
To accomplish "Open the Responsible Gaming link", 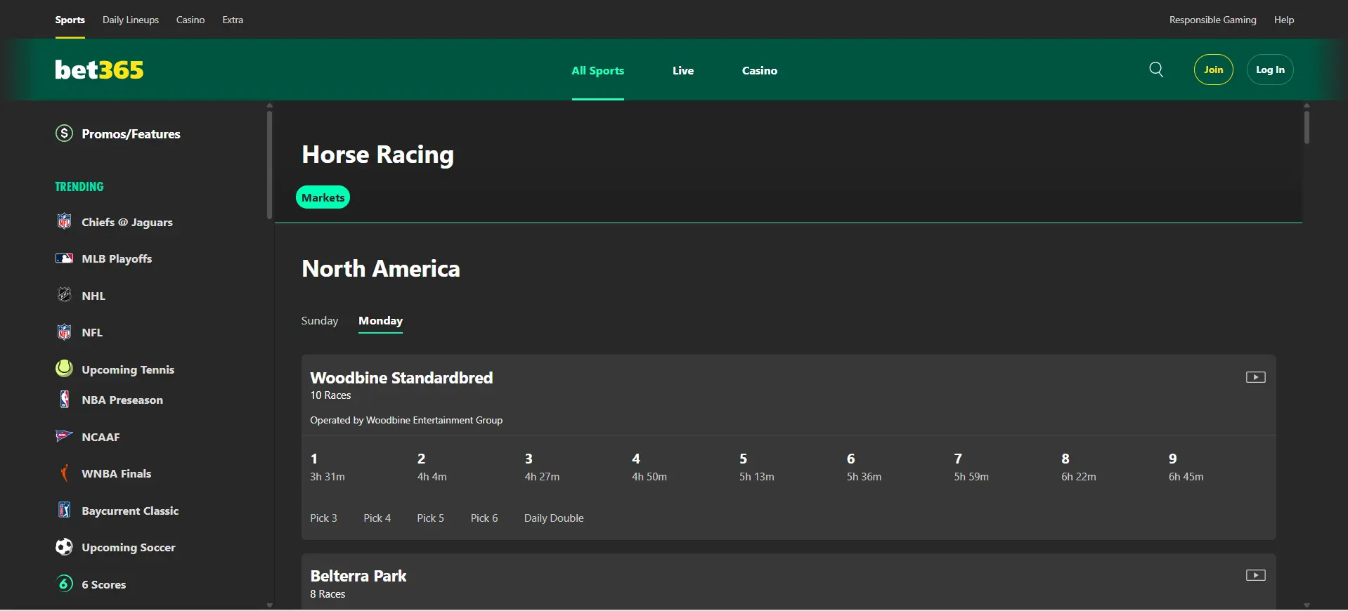I will pos(1212,20).
